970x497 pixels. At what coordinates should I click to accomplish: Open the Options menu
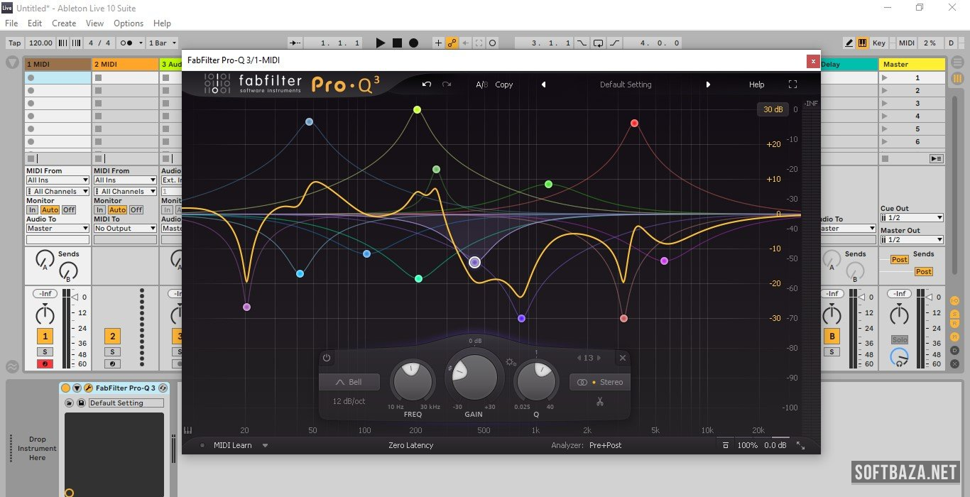(x=129, y=23)
